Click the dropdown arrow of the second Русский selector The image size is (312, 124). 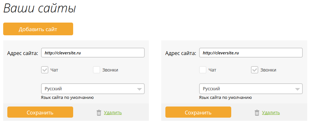(x=297, y=89)
